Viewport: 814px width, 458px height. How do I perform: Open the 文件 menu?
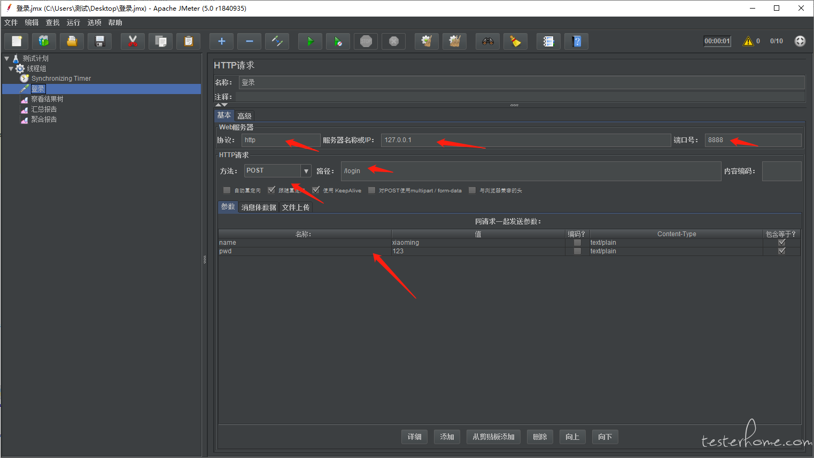(11, 22)
